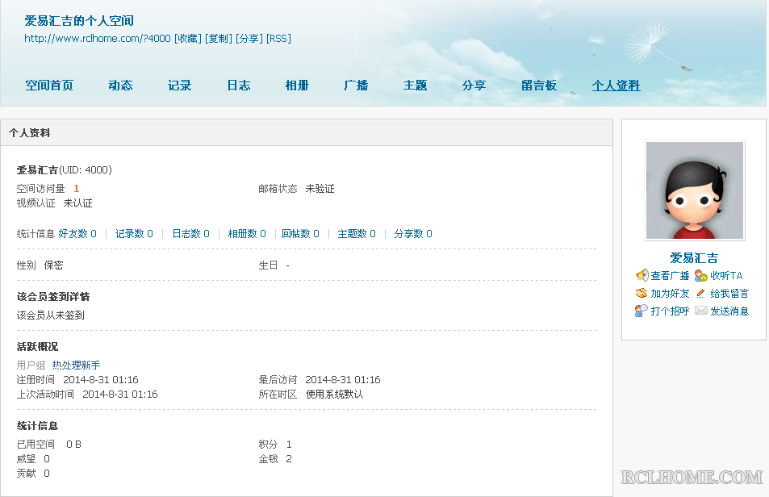This screenshot has width=769, height=497.
Task: Click the 注册时间 2014-8-31 01:16 value
Action: [x=101, y=380]
